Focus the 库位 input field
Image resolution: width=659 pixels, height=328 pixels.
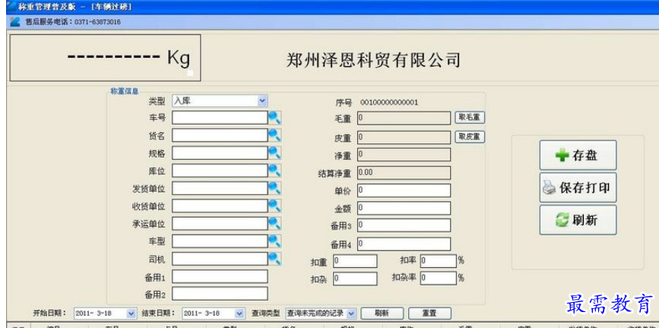pos(220,170)
